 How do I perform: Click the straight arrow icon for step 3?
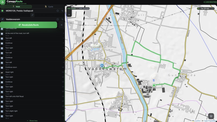point(2,34)
